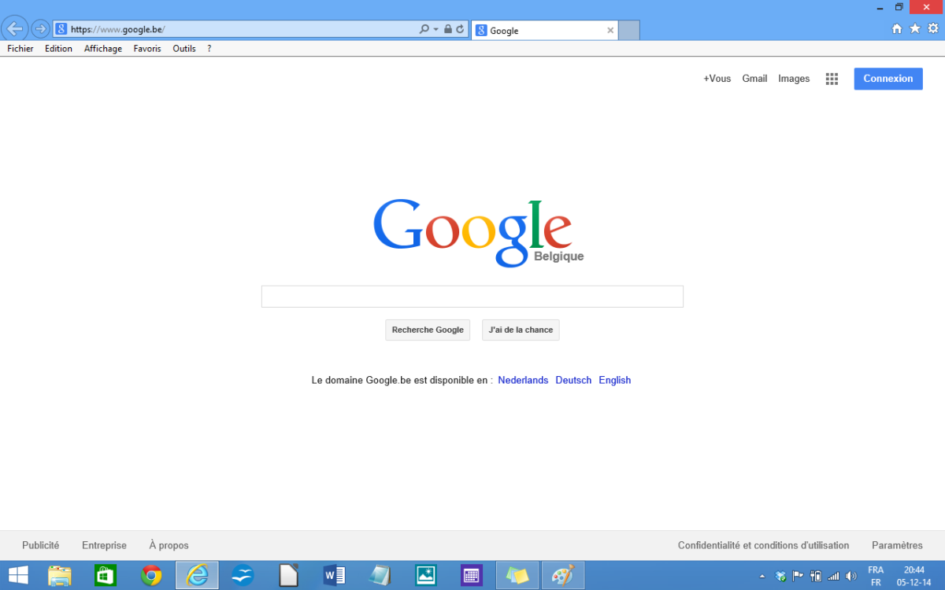This screenshot has height=590, width=945.
Task: Click the security padlock icon
Action: point(448,29)
